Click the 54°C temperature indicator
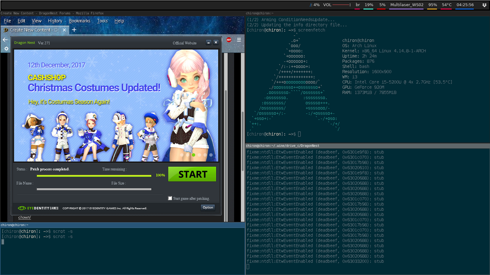The width and height of the screenshot is (490, 275). click(446, 5)
